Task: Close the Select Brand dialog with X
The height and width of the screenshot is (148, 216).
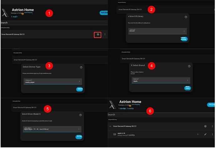Action: click(131, 65)
